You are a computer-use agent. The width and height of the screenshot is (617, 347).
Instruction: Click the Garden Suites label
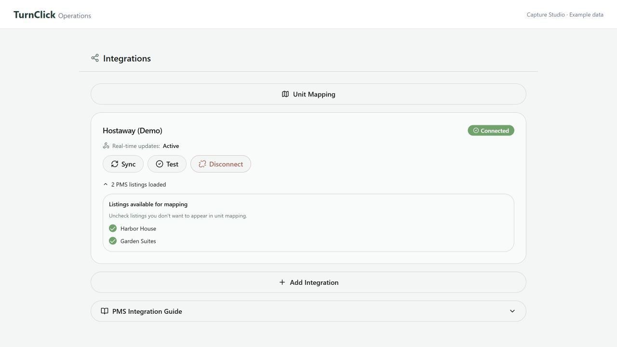coord(138,241)
